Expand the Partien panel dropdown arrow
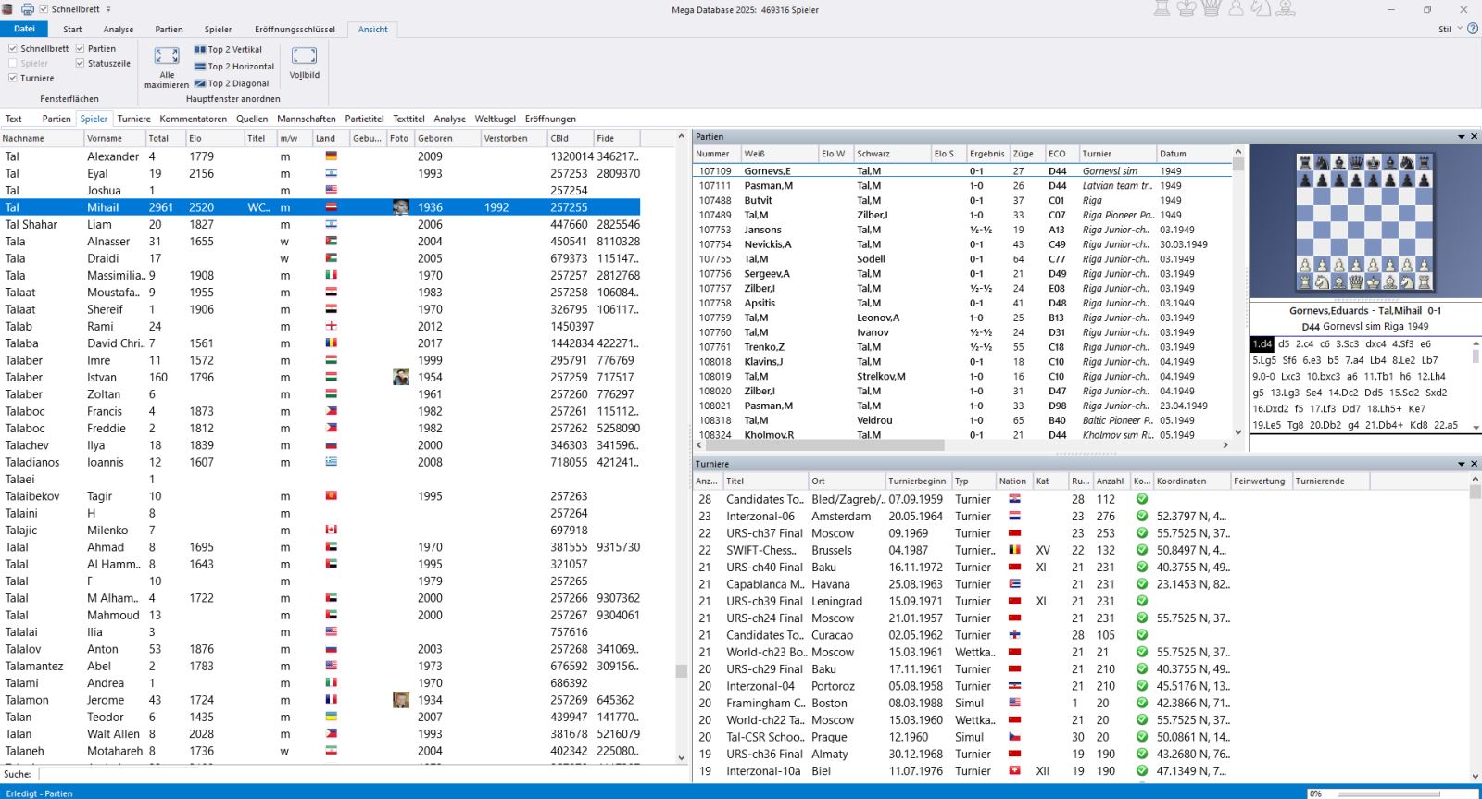The width and height of the screenshot is (1482, 799). [x=1461, y=137]
